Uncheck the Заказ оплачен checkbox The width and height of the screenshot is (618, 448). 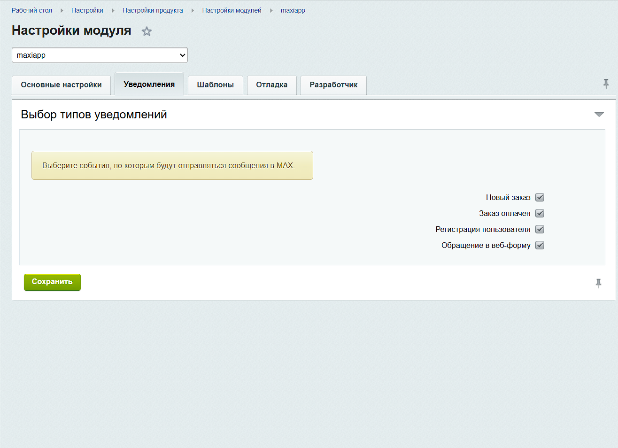540,214
